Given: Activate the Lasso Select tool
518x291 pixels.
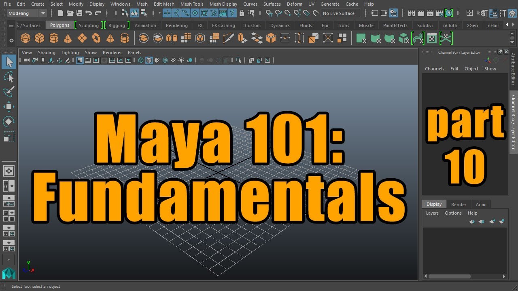Looking at the screenshot, I should (x=9, y=77).
